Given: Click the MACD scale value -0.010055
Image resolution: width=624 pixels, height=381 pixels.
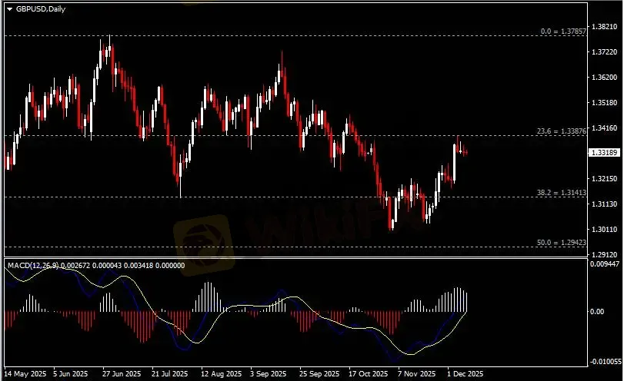Looking at the screenshot, I should (606, 362).
